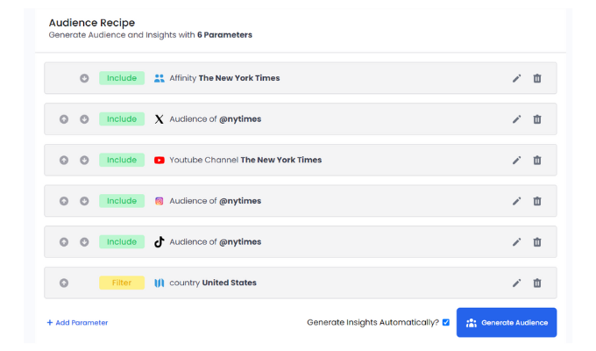The width and height of the screenshot is (596, 351).
Task: Delete the Affinity New York Times parameter
Action: (x=537, y=78)
